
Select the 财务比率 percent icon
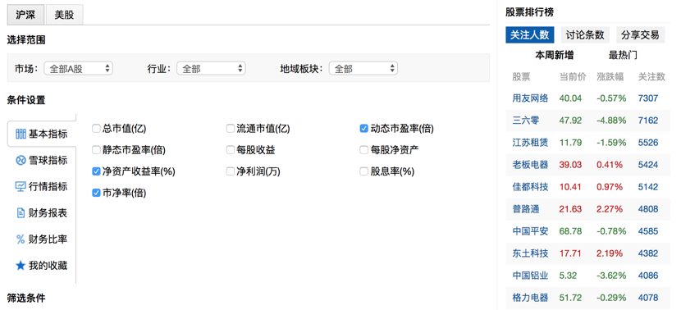coord(21,239)
